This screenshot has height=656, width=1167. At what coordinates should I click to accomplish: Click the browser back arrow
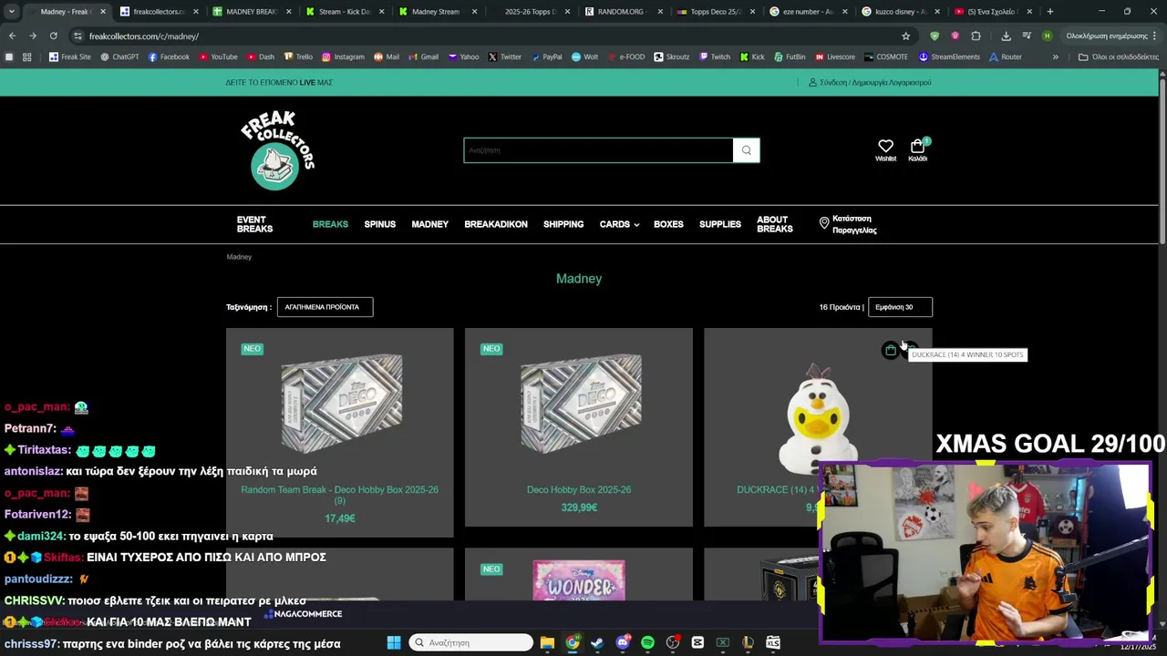coord(12,36)
